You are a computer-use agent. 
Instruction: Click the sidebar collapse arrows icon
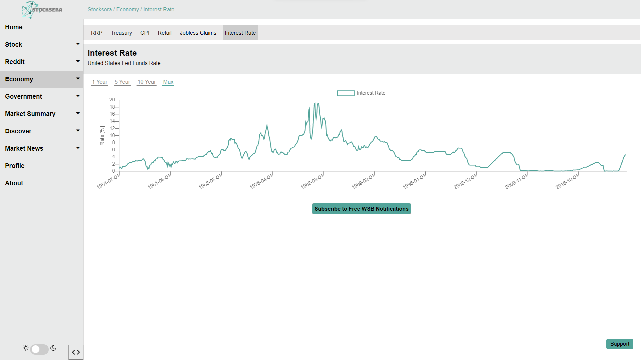(x=76, y=352)
